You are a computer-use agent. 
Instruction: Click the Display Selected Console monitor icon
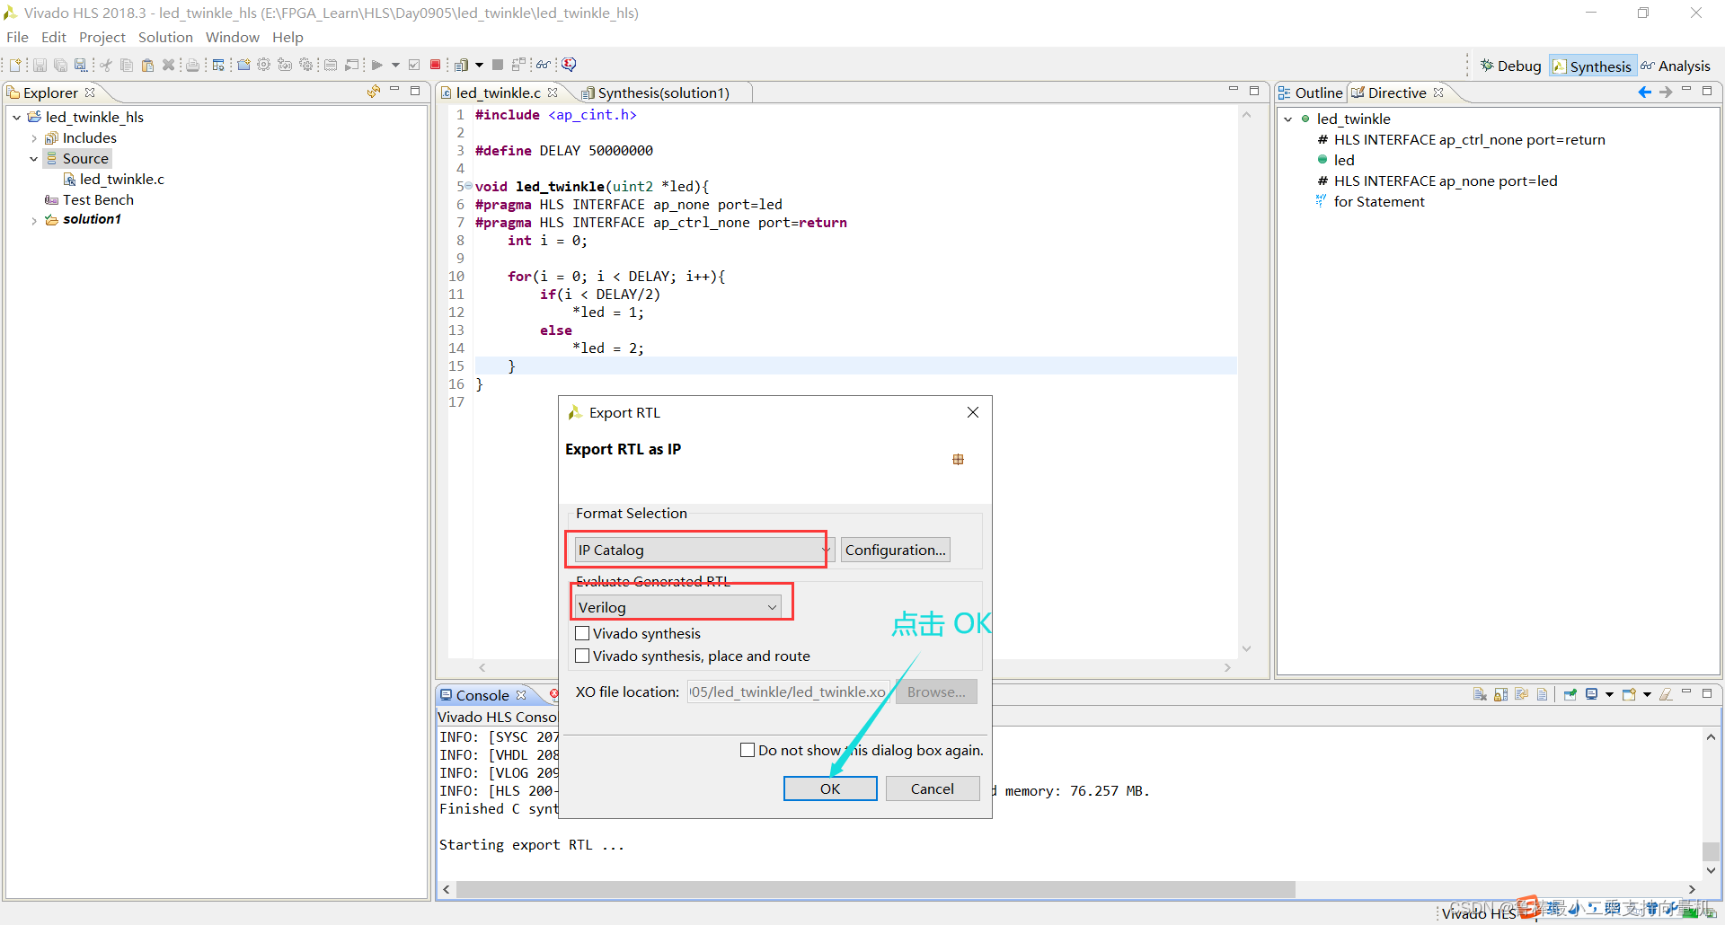(1591, 694)
